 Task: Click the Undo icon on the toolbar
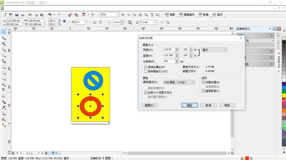50,15
